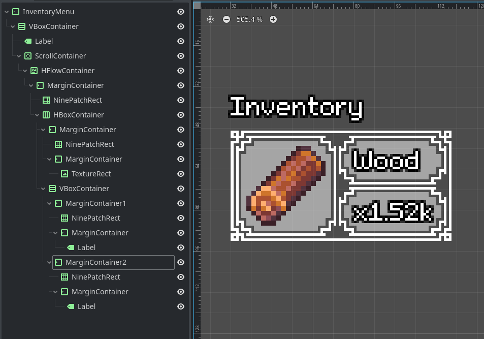This screenshot has height=339, width=484.
Task: Collapse the ScrollContainer node
Action: (x=19, y=56)
